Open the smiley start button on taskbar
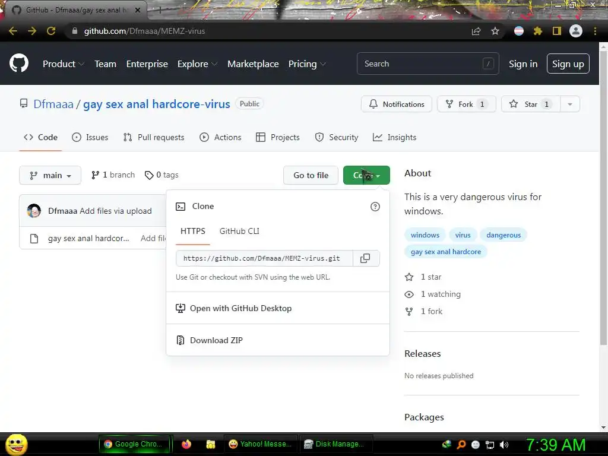608x456 pixels. click(16, 444)
